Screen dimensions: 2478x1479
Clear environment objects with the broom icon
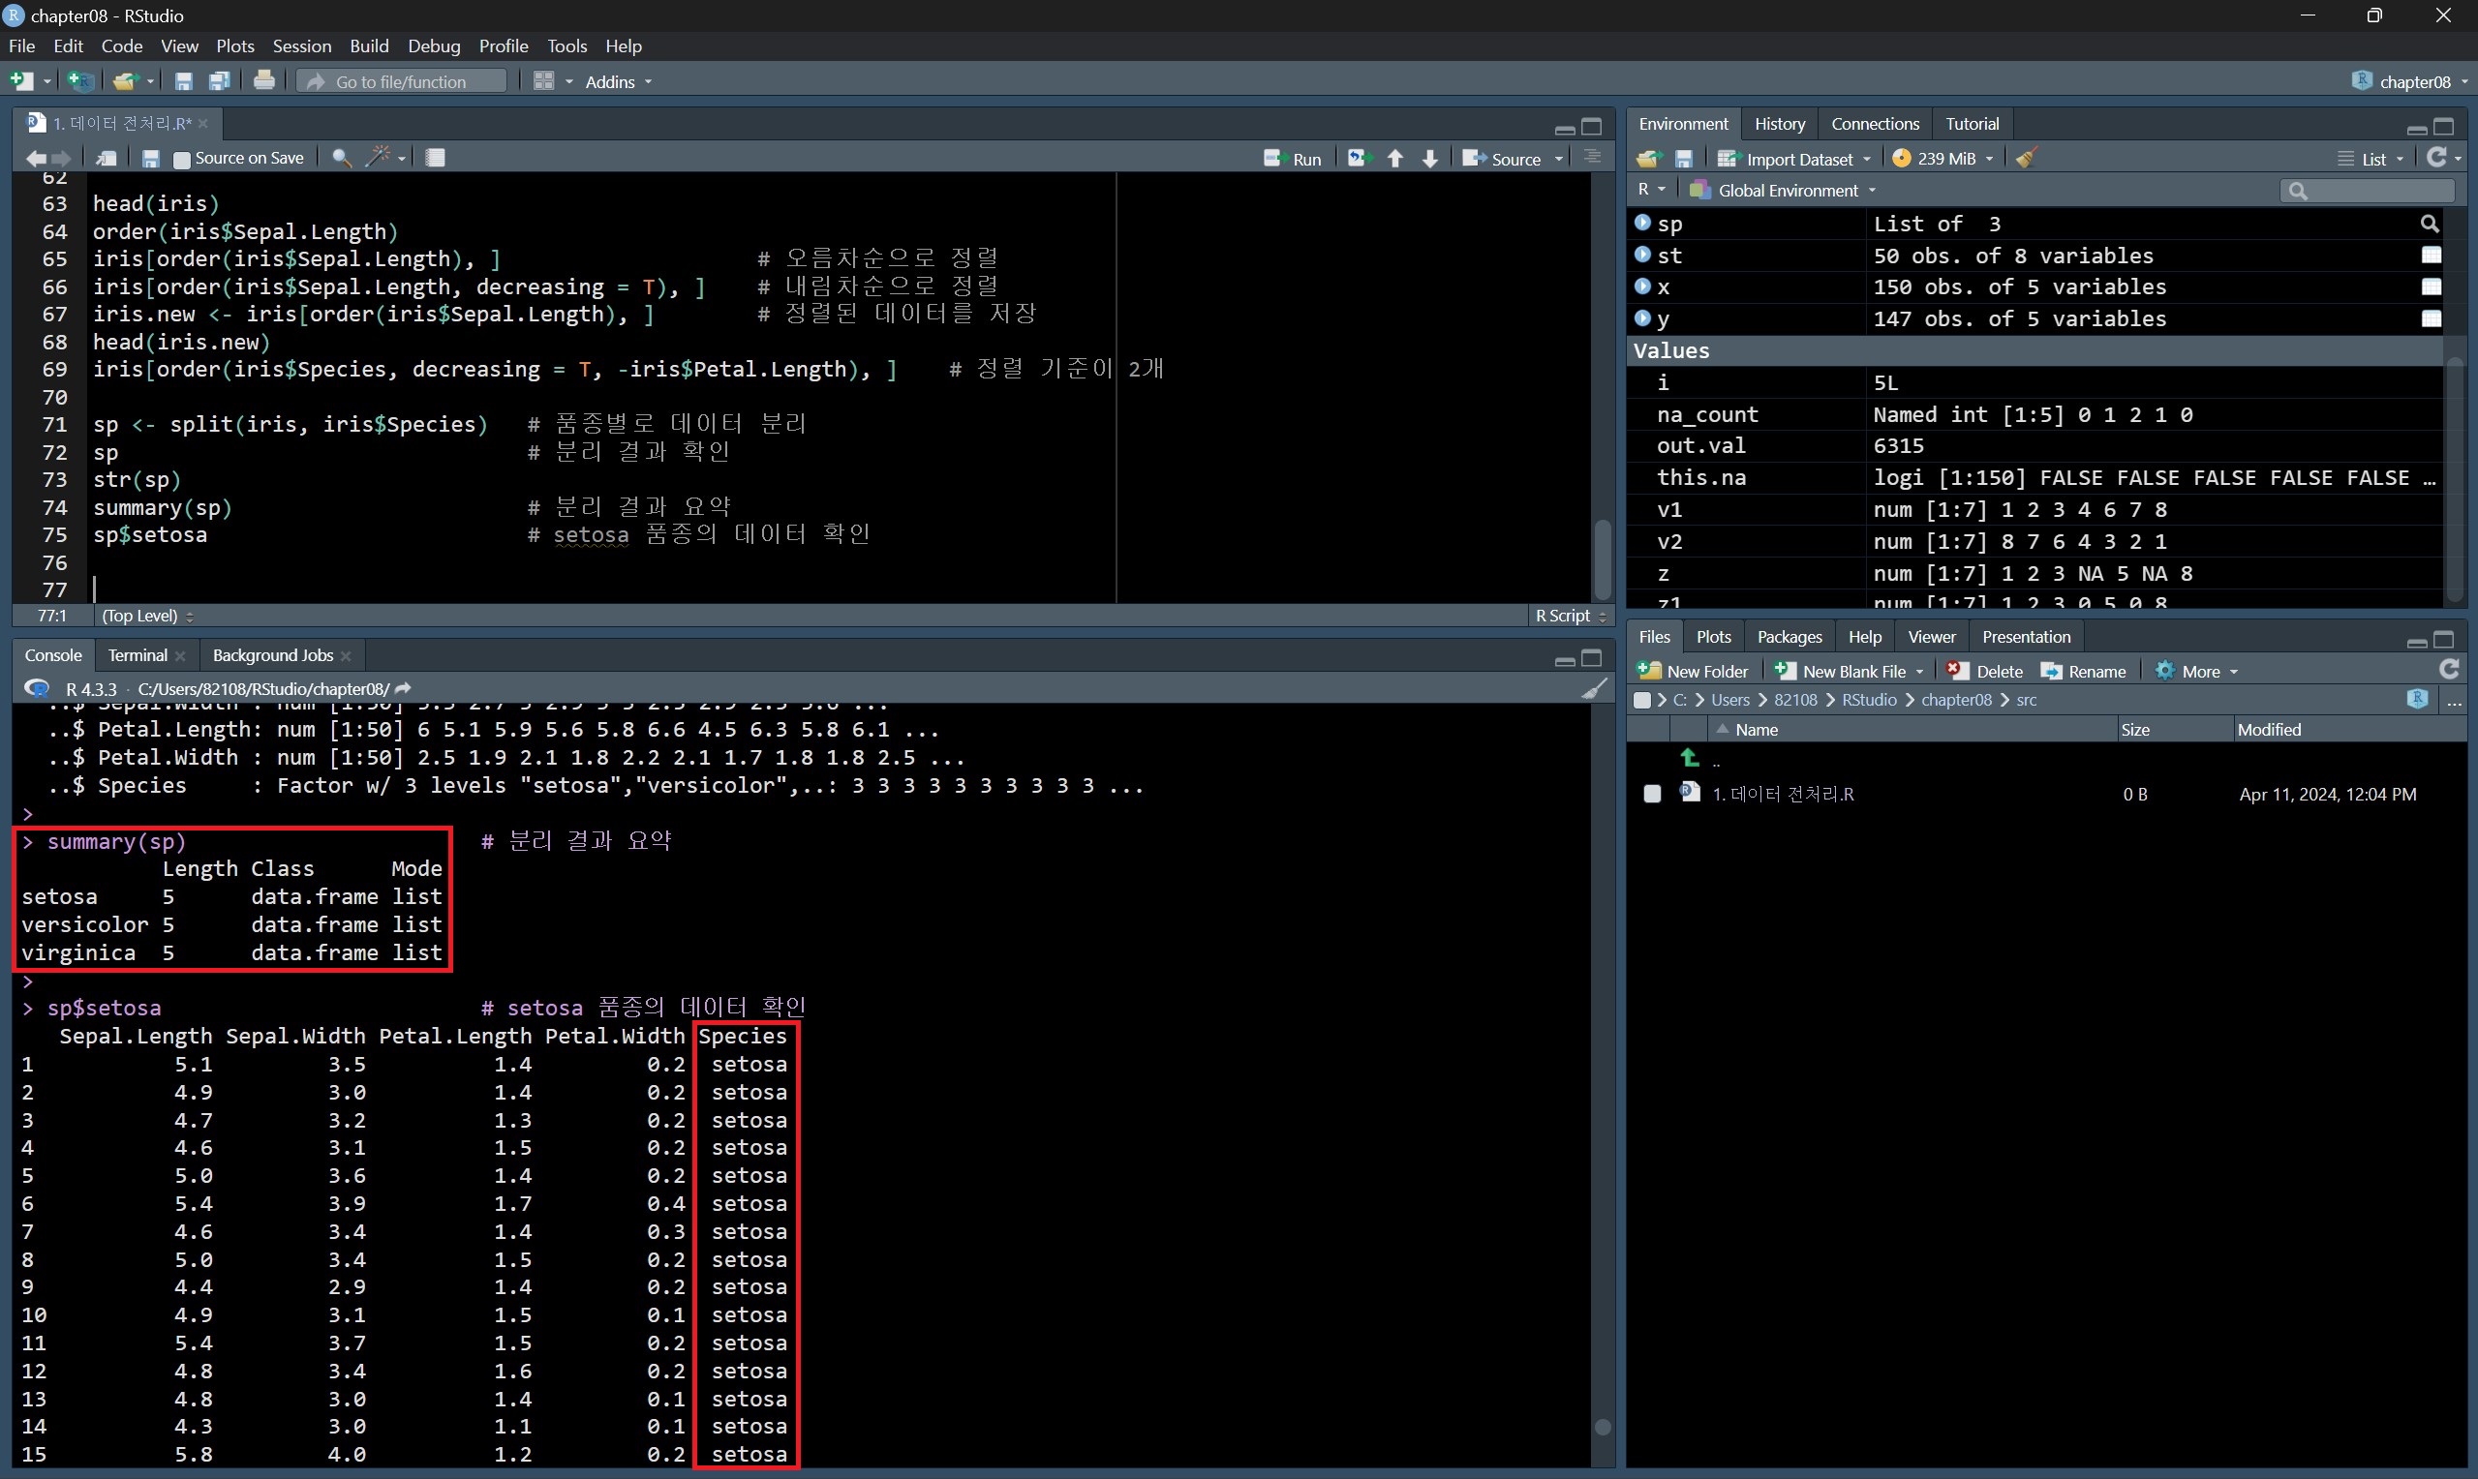[2027, 159]
